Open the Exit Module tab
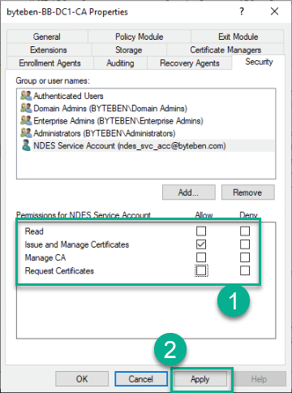 point(238,37)
